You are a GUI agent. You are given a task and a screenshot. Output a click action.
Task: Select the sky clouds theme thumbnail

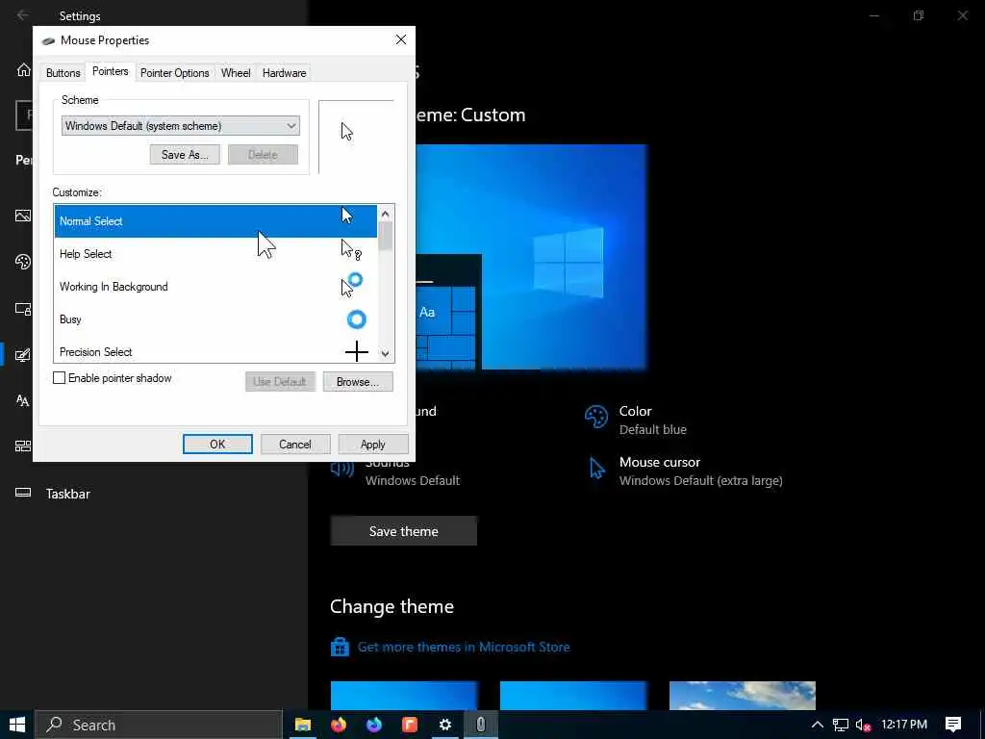(743, 695)
